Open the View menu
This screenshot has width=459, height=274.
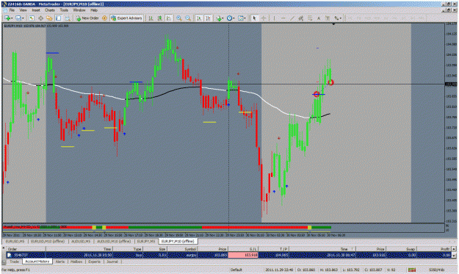[x=23, y=10]
